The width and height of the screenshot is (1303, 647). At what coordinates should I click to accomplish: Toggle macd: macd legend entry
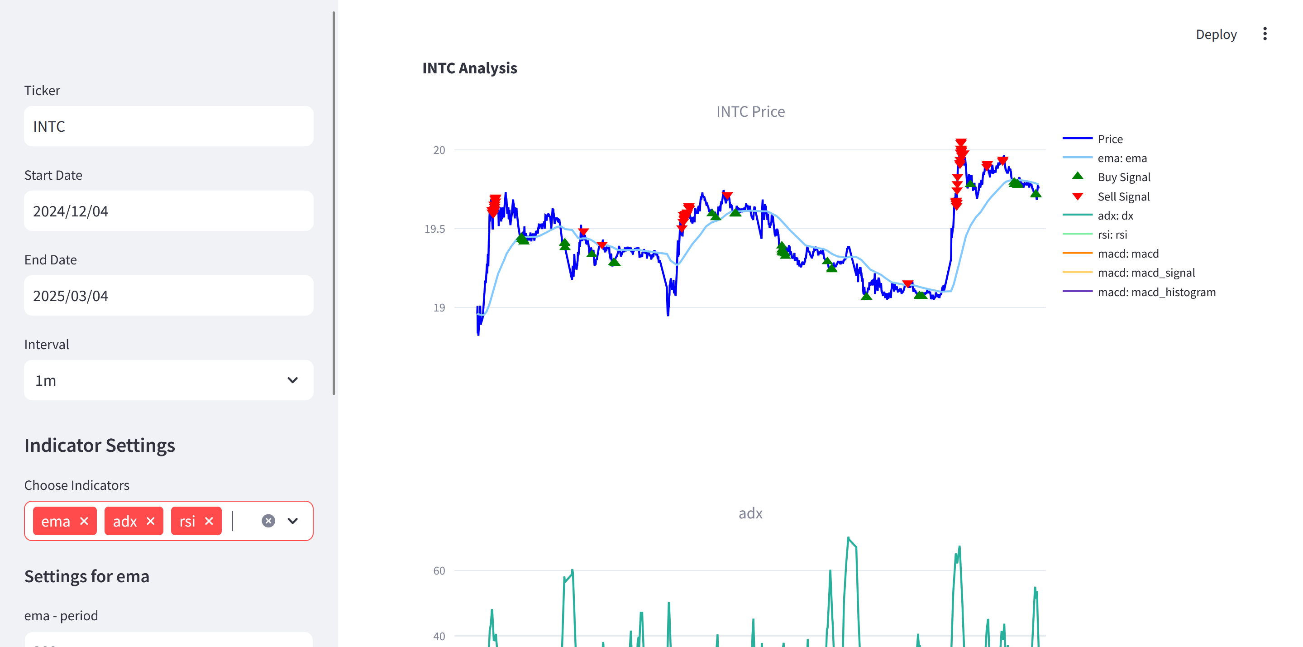[x=1127, y=254]
